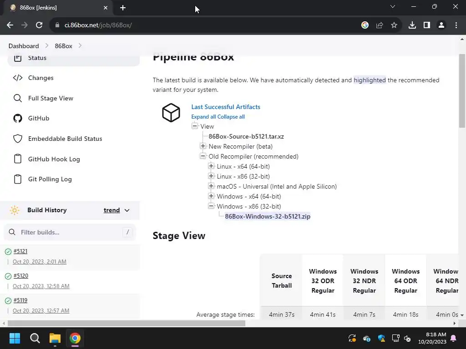This screenshot has width=466, height=349.
Task: Select the Status sidebar item
Action: (73, 59)
